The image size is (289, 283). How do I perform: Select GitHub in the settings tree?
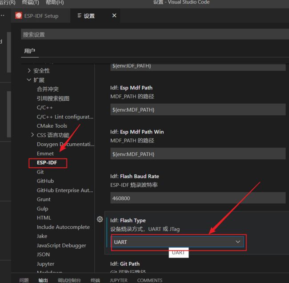[45, 181]
